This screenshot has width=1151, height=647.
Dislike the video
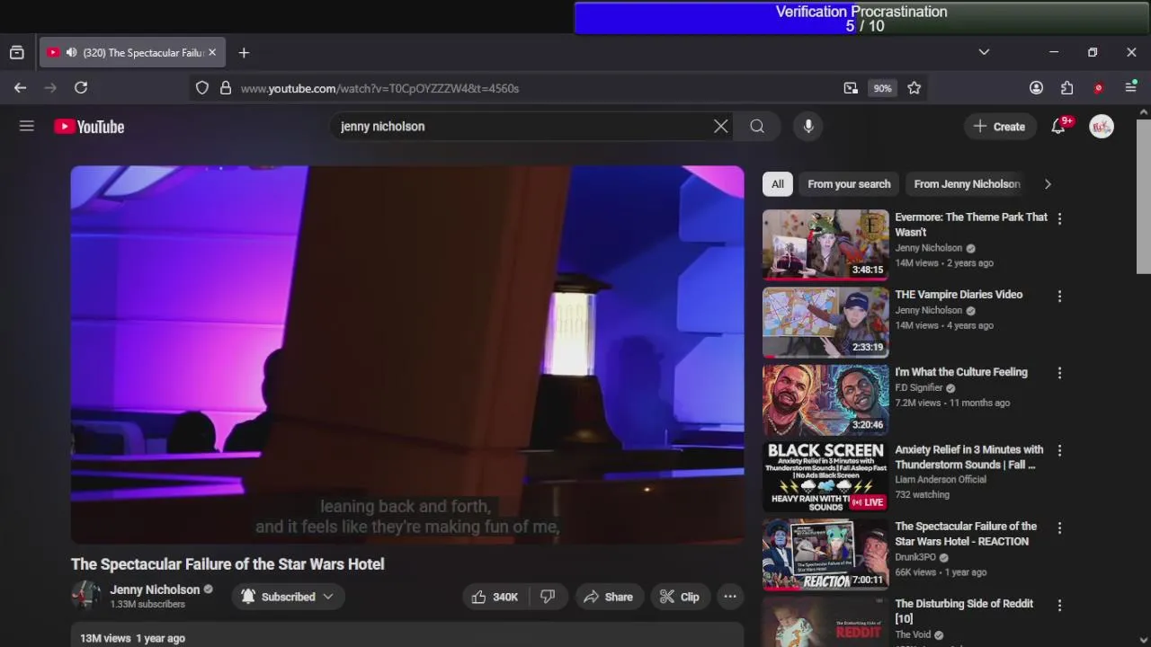tap(548, 597)
